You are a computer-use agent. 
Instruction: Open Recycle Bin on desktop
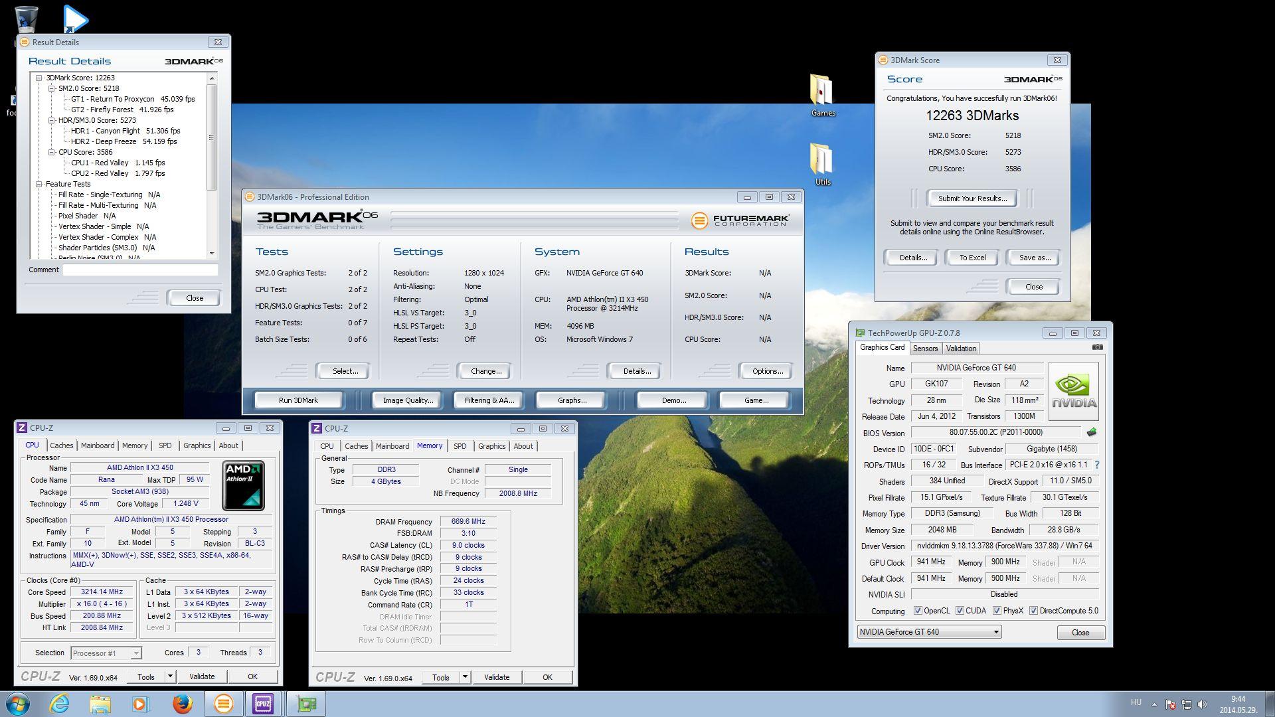(26, 19)
